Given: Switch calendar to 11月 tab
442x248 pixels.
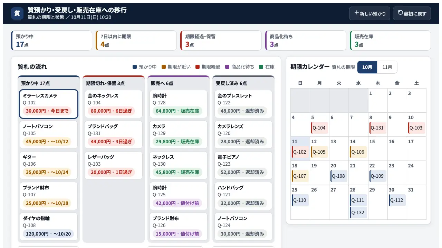Looking at the screenshot, I should (387, 67).
